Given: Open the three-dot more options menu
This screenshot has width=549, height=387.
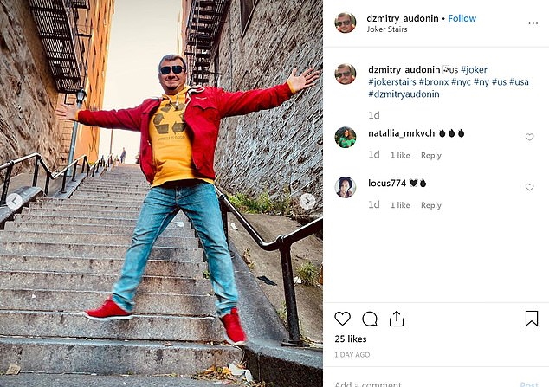Looking at the screenshot, I should point(533,23).
